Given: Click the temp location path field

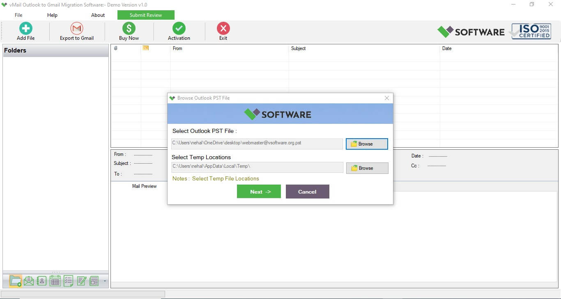Looking at the screenshot, I should 257,167.
